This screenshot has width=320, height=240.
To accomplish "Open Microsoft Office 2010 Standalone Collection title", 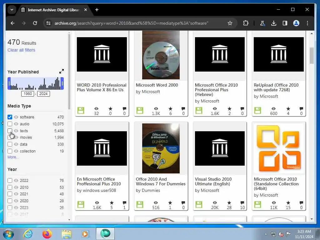I will click(276, 184).
